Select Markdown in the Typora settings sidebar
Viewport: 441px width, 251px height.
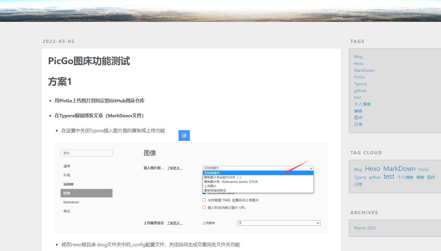(x=71, y=202)
